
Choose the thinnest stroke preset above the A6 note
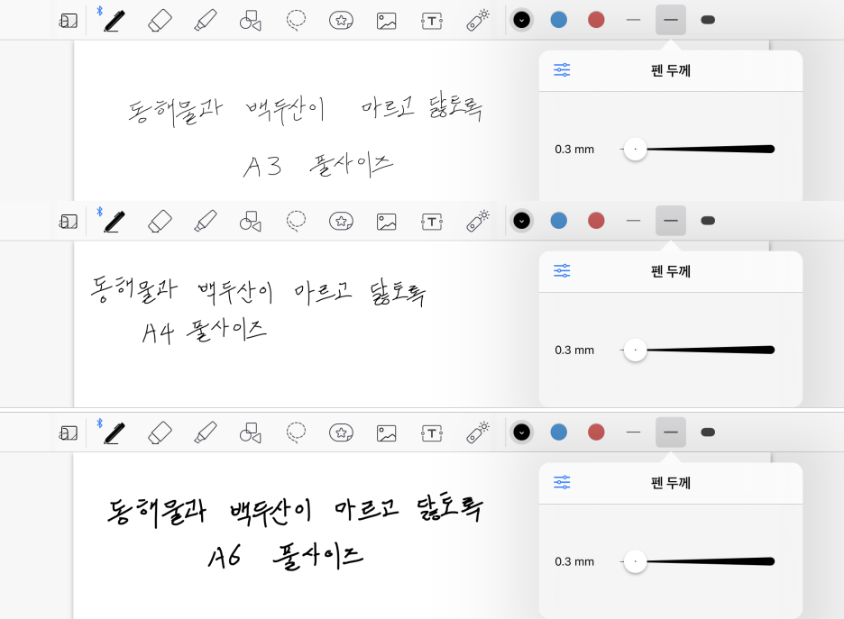click(x=634, y=432)
